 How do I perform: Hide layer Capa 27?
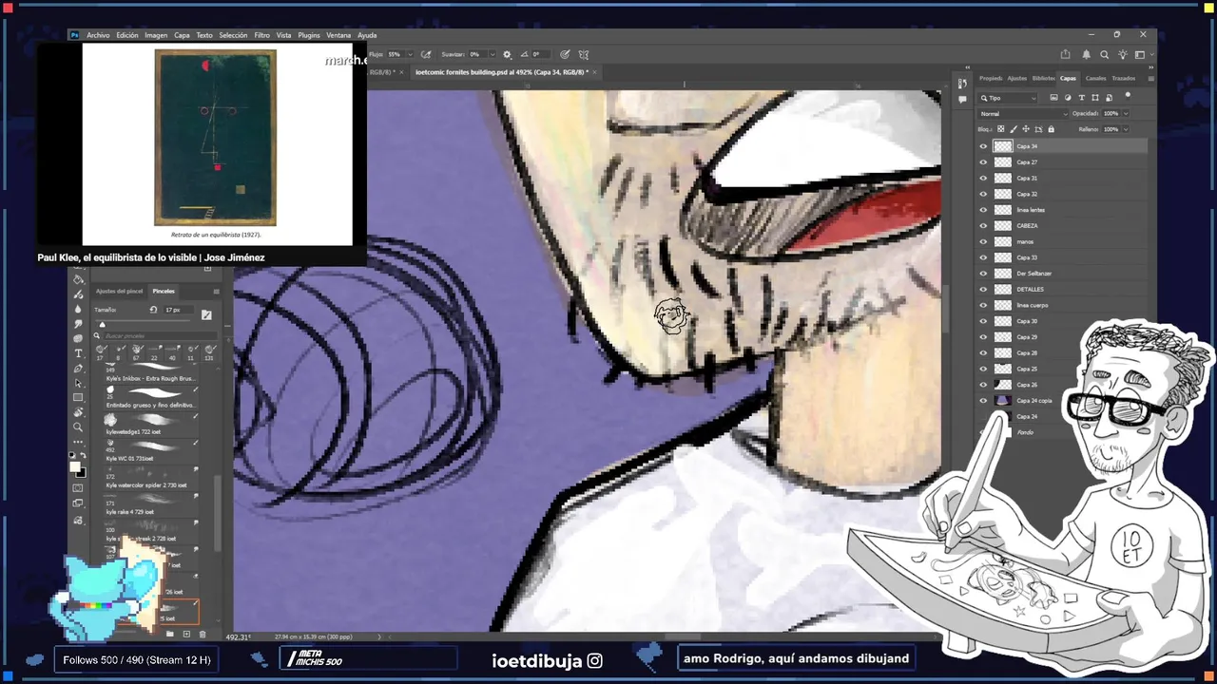983,162
